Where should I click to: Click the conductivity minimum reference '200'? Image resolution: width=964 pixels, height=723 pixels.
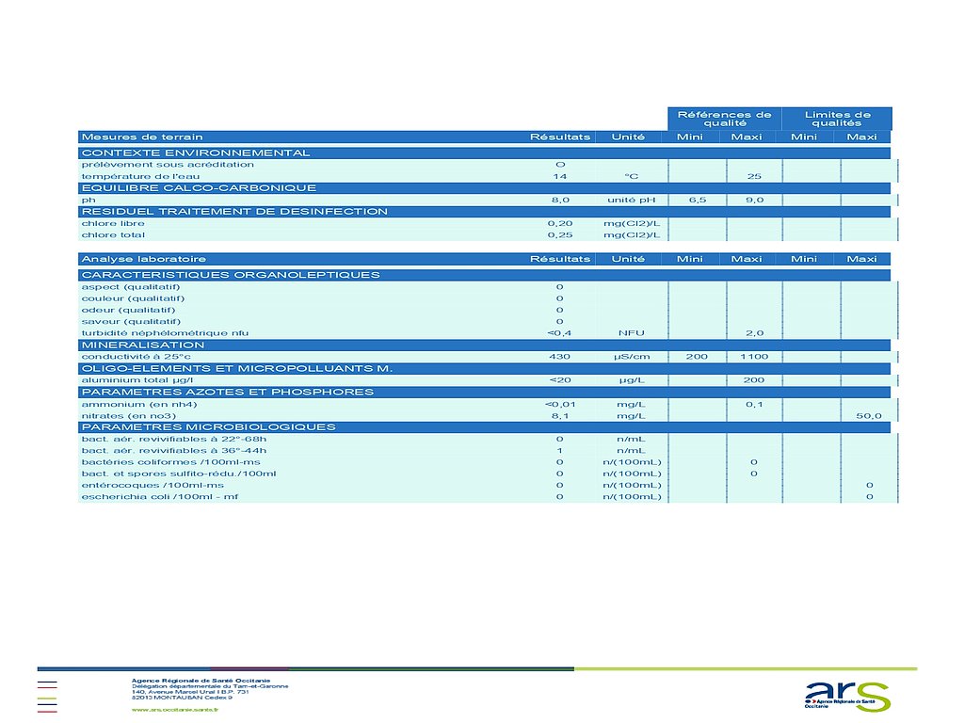(698, 357)
